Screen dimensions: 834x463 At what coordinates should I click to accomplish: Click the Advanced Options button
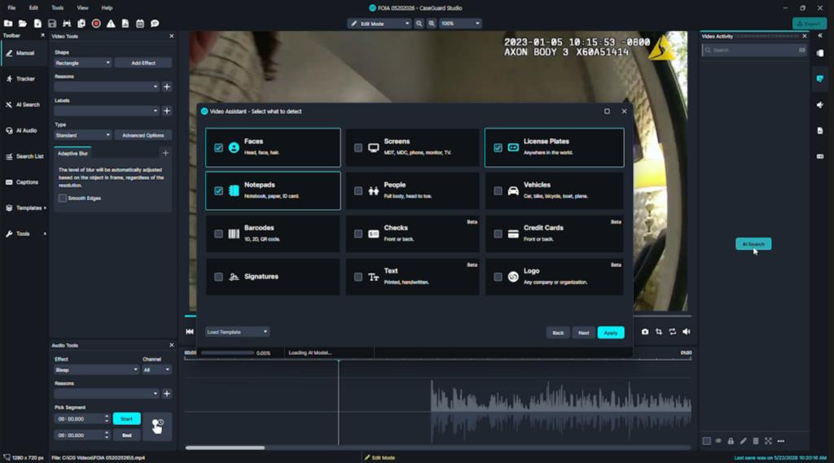point(143,135)
